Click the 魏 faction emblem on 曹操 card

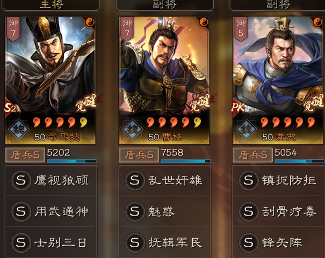133,129
